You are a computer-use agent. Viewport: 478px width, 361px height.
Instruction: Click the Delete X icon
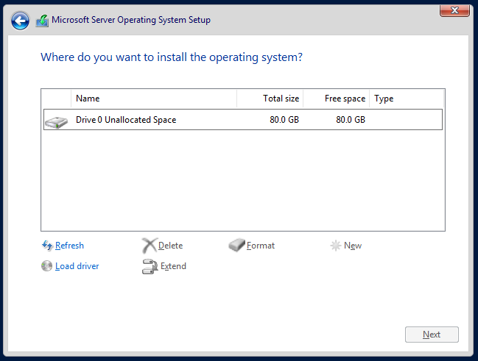coord(150,246)
